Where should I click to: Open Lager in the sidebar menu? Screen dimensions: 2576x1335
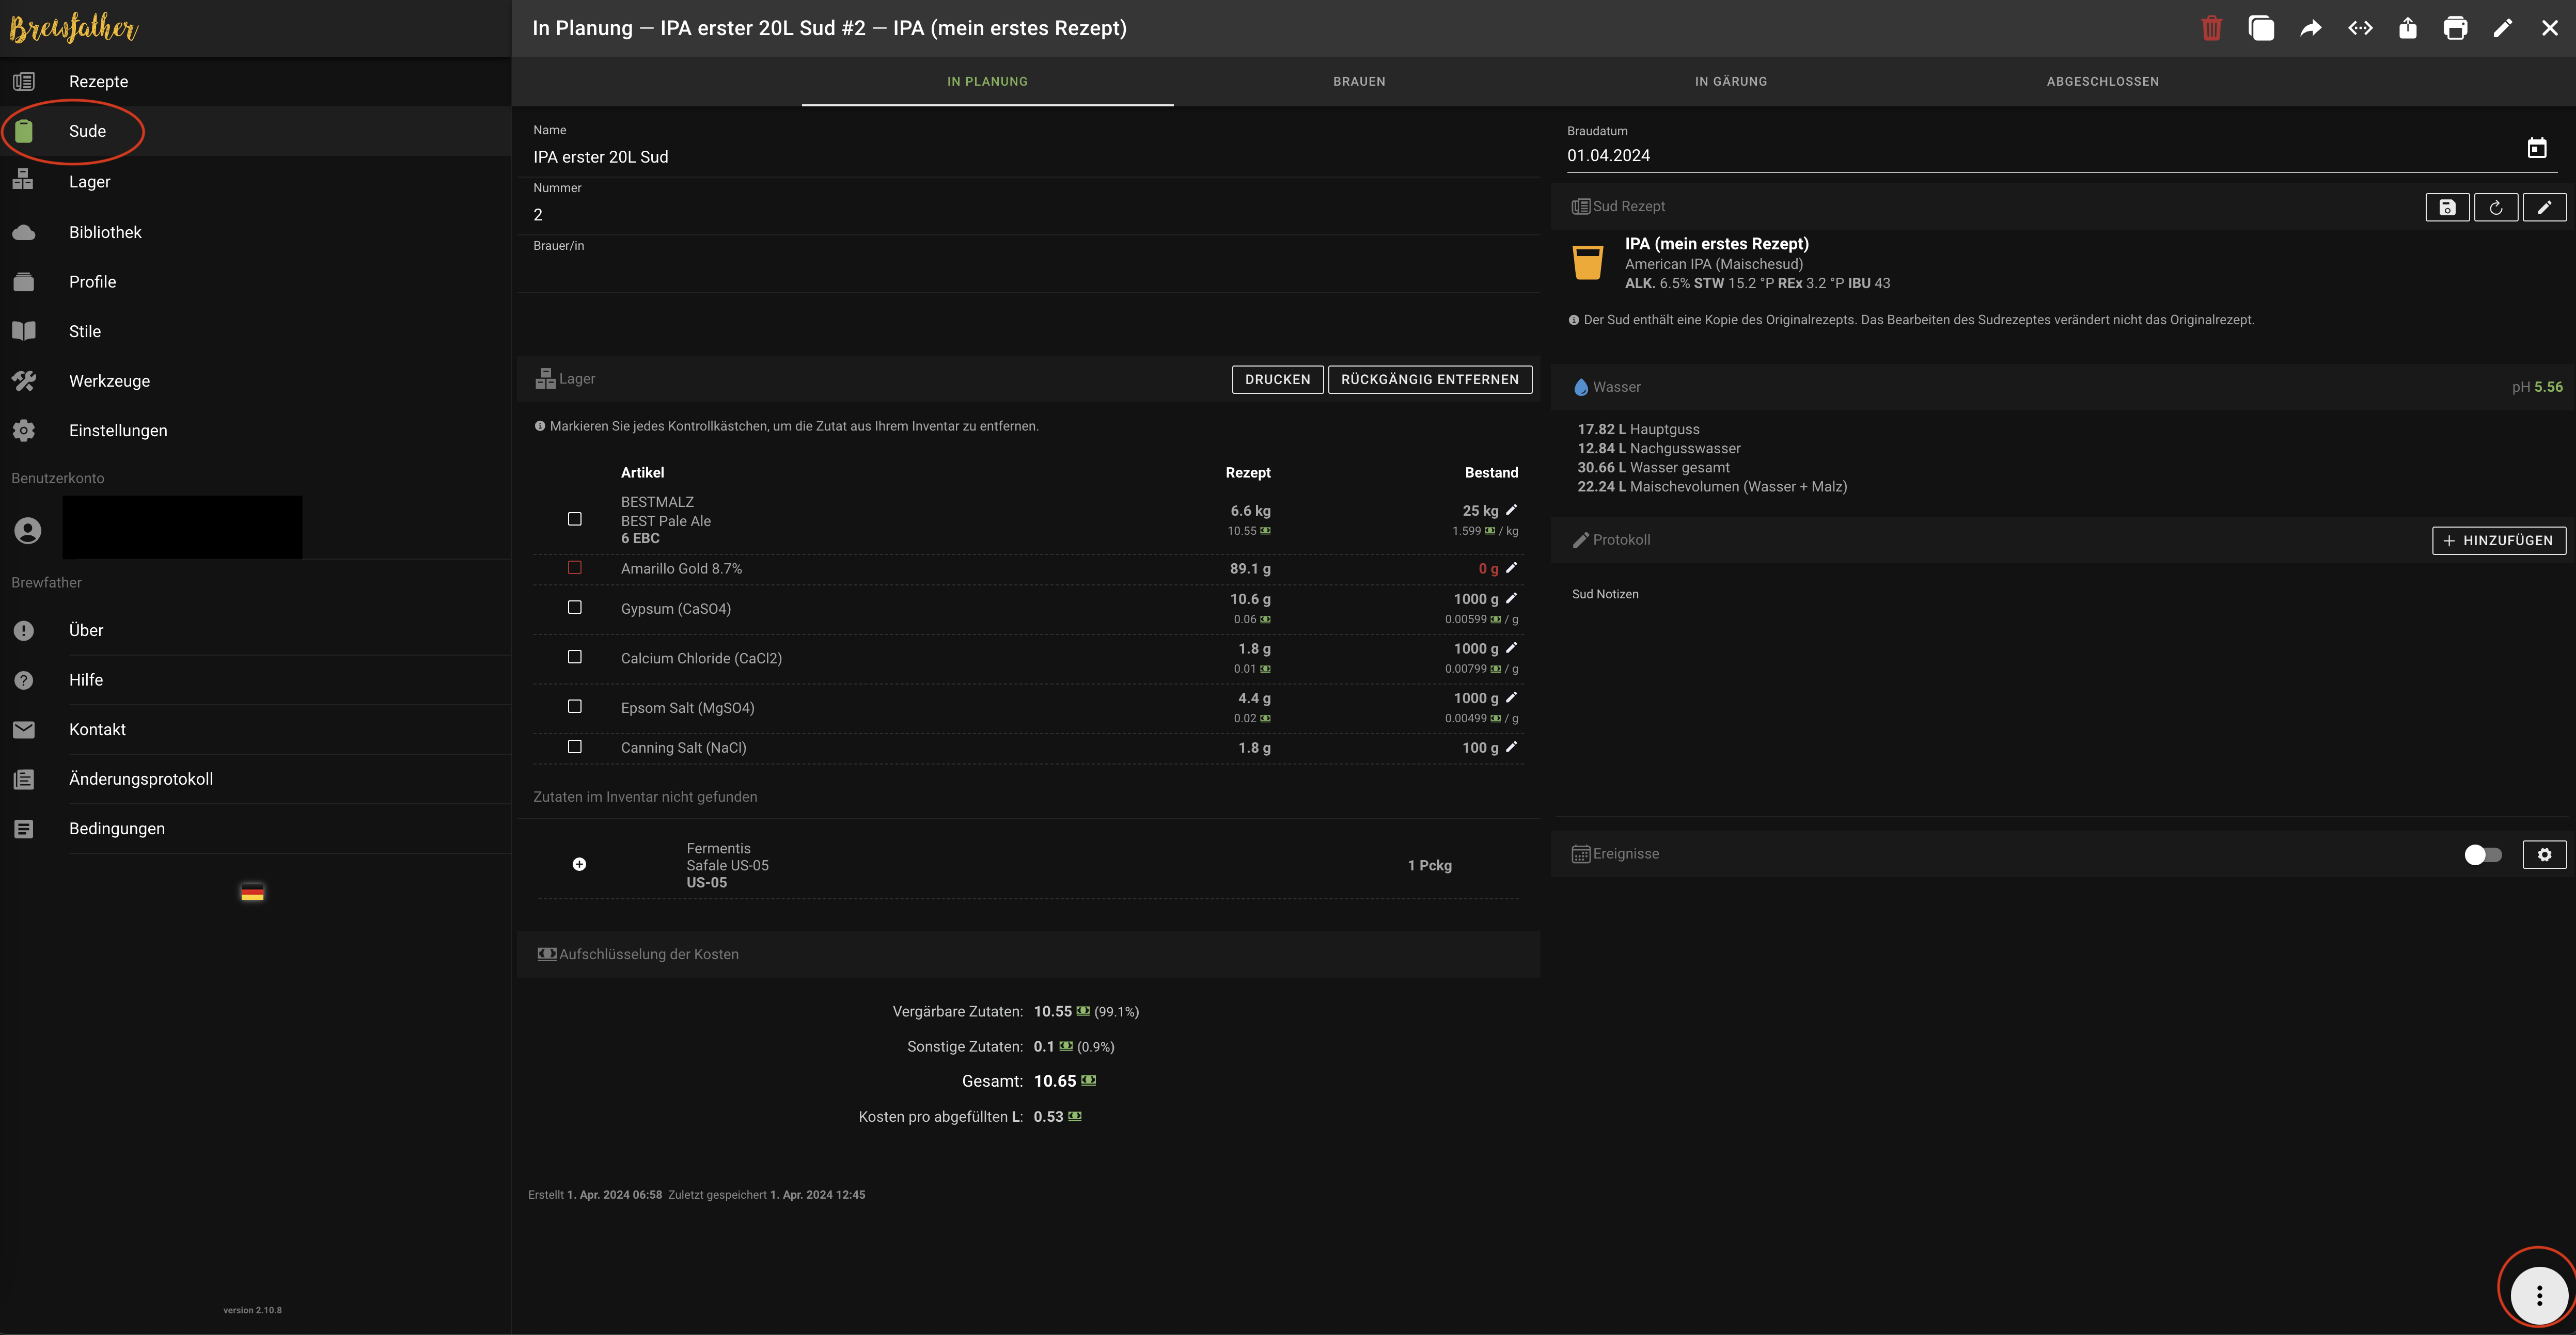pyautogui.click(x=89, y=182)
